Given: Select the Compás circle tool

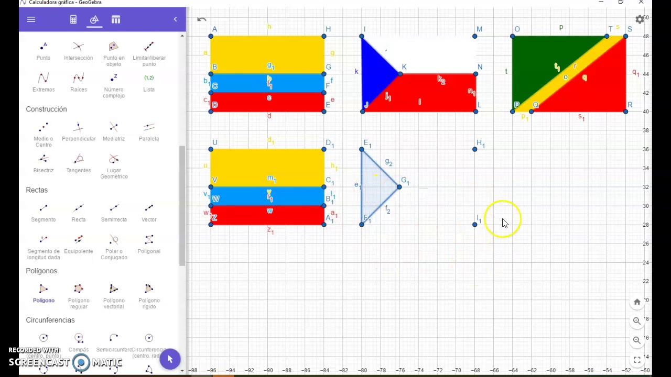Looking at the screenshot, I should click(x=79, y=342).
